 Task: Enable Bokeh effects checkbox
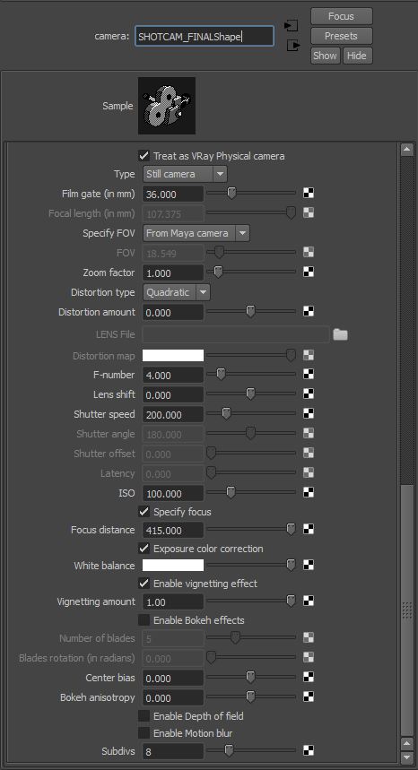coord(144,619)
